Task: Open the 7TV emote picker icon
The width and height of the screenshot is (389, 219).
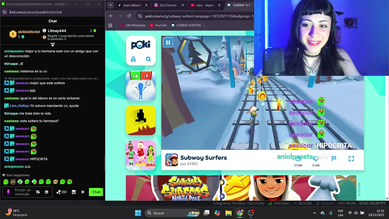Action: point(38,192)
